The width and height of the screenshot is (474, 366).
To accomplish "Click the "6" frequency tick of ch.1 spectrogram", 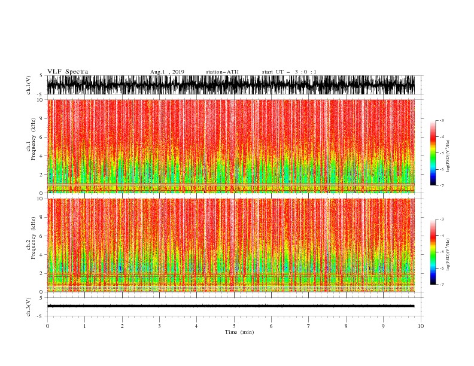I will pos(42,137).
